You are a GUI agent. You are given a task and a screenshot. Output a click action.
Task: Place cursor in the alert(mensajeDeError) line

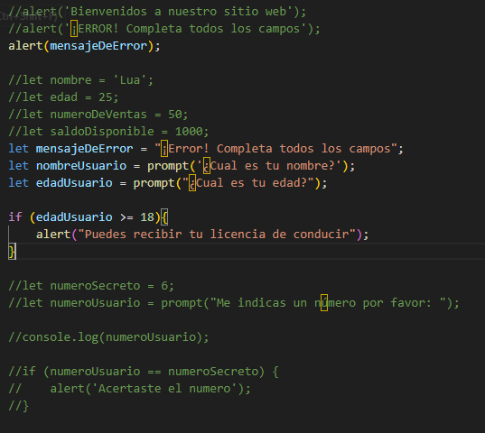coord(84,46)
